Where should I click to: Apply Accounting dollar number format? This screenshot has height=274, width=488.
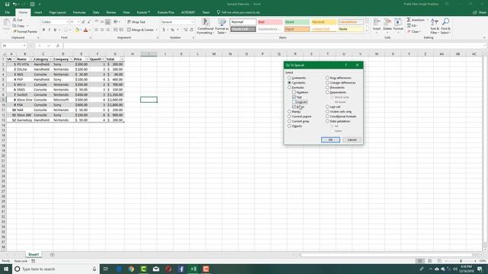[164, 30]
